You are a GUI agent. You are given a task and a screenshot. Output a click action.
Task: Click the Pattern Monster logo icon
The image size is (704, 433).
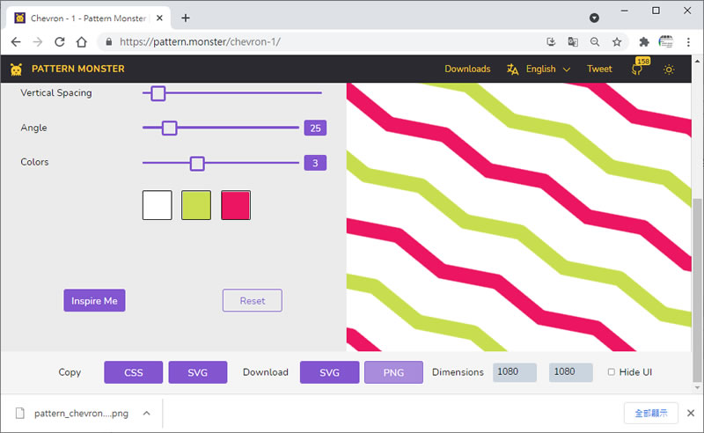(x=16, y=70)
